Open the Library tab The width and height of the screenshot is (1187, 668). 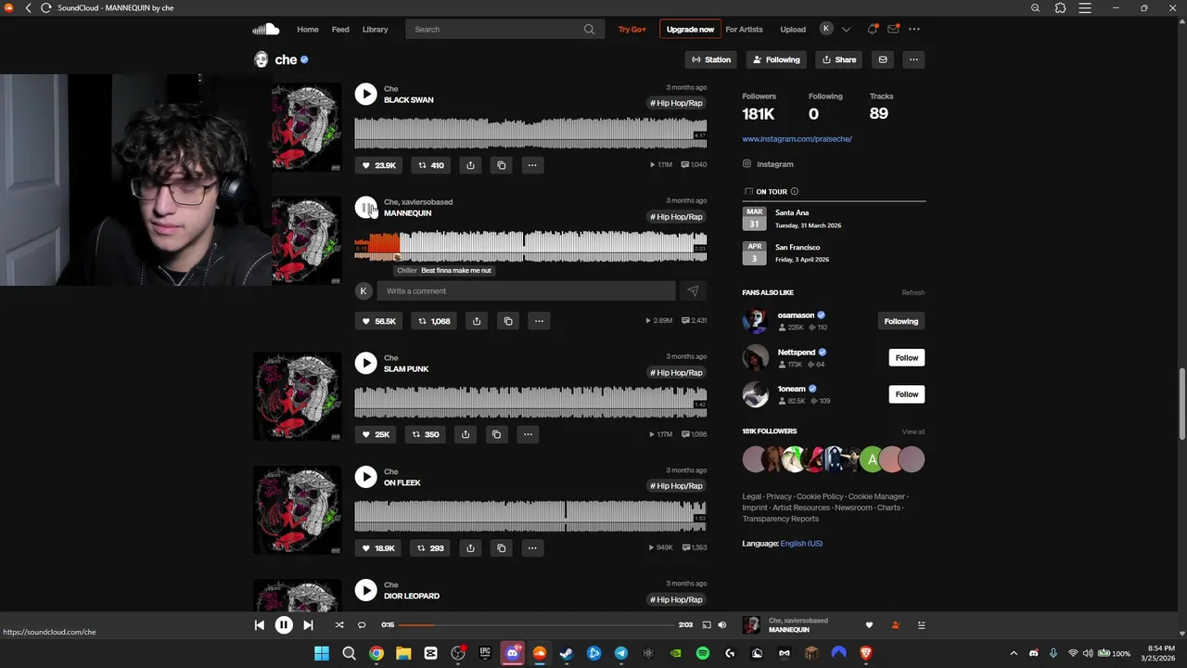375,30
